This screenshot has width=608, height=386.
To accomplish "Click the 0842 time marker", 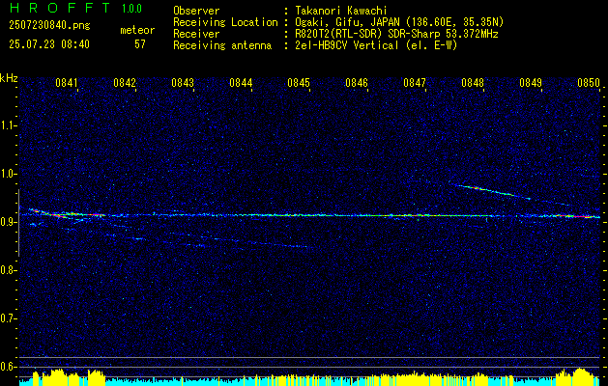I will (x=125, y=83).
